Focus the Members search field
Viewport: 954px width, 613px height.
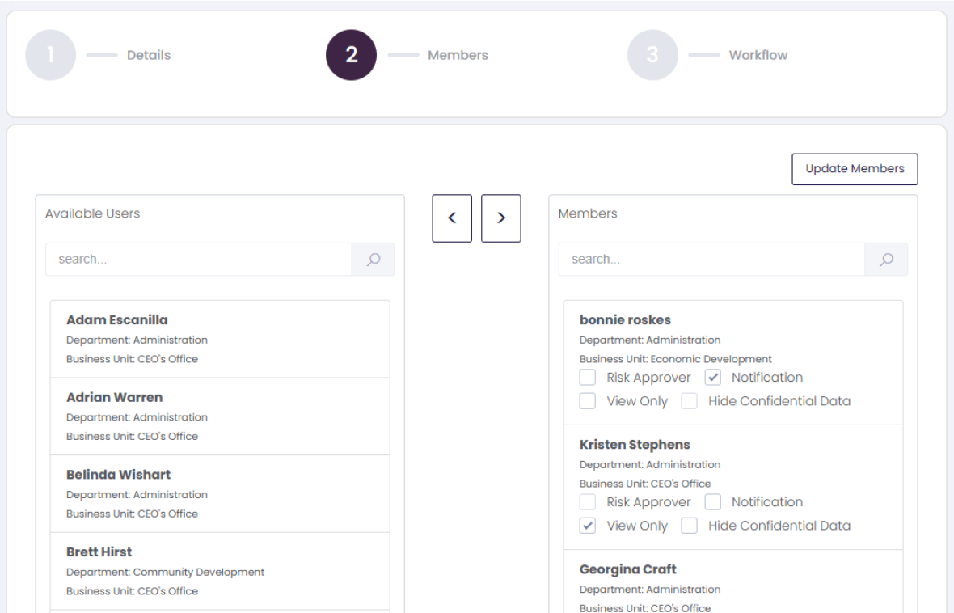pyautogui.click(x=711, y=260)
